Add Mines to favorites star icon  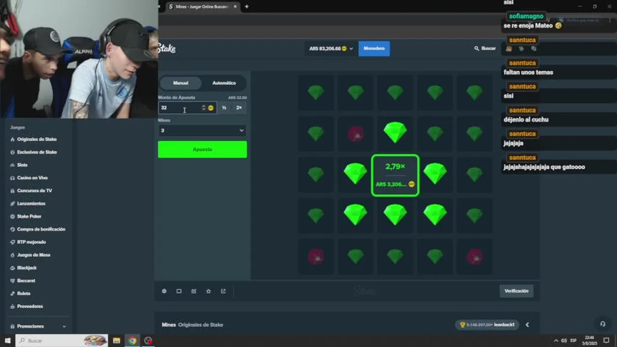pos(209,291)
